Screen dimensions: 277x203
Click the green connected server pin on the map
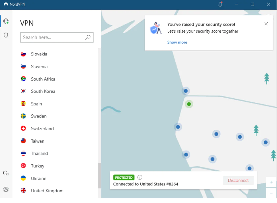pyautogui.click(x=189, y=104)
